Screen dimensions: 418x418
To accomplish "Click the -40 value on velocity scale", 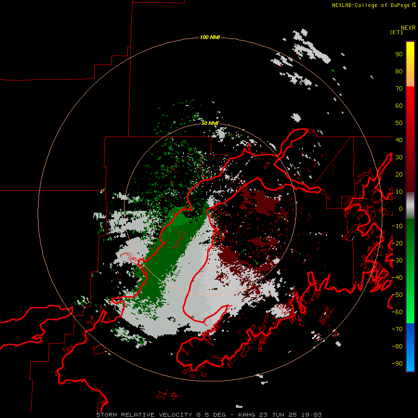I will (x=397, y=278).
